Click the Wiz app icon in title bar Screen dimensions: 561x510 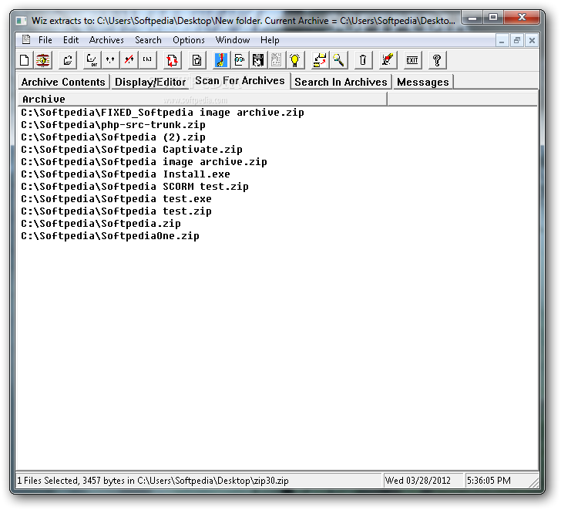(x=22, y=21)
